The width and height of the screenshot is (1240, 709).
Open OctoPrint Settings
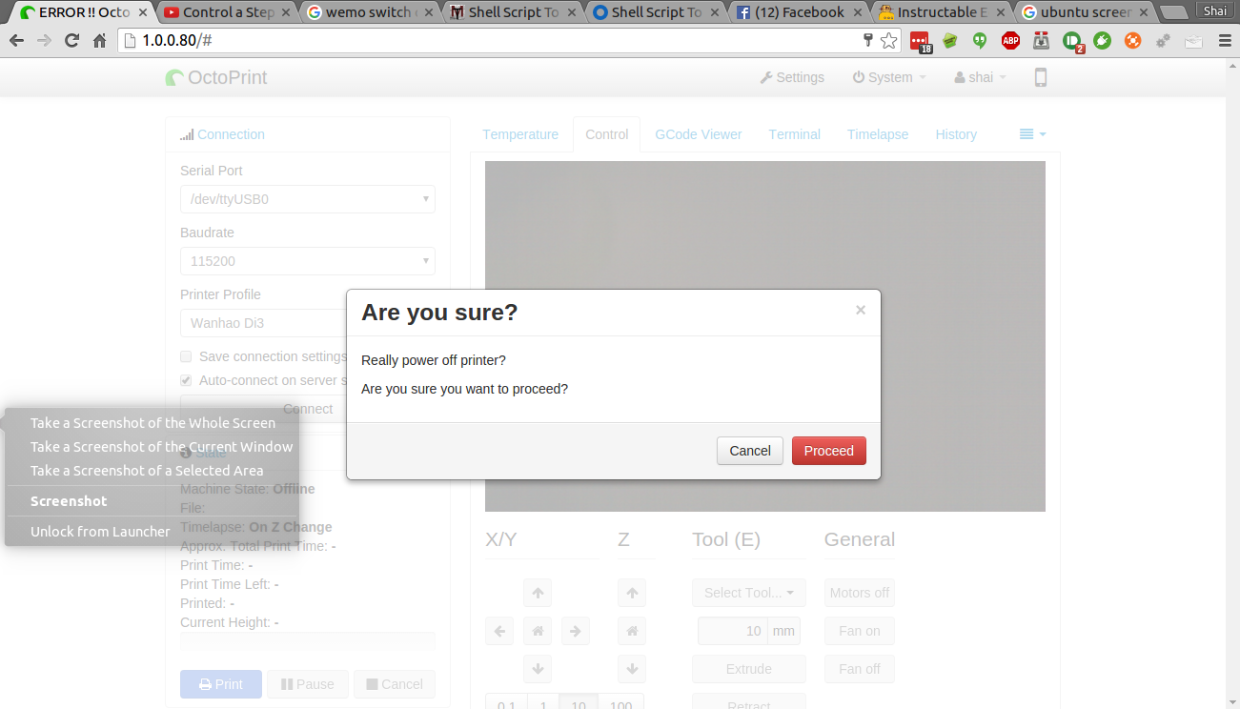tap(792, 77)
